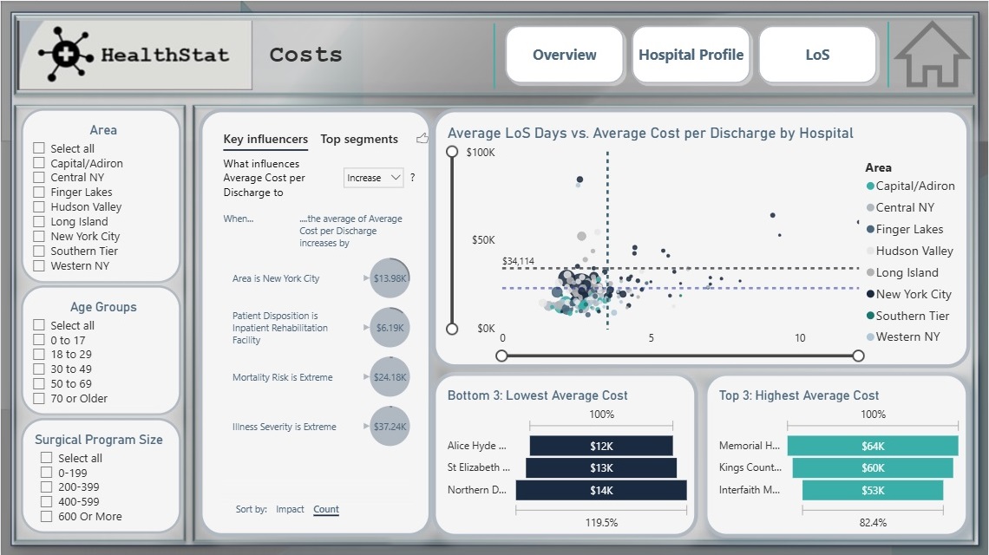Check the 18 to 29 age group
Image resolution: width=989 pixels, height=555 pixels.
coord(39,355)
